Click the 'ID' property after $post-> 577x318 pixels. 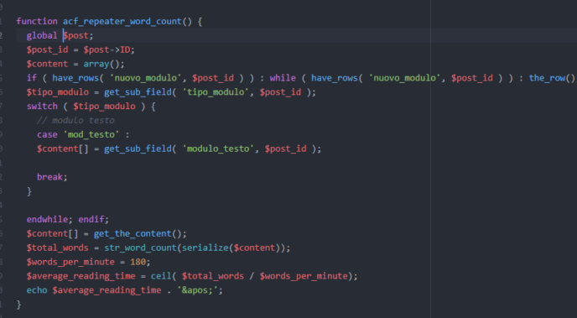coord(126,50)
